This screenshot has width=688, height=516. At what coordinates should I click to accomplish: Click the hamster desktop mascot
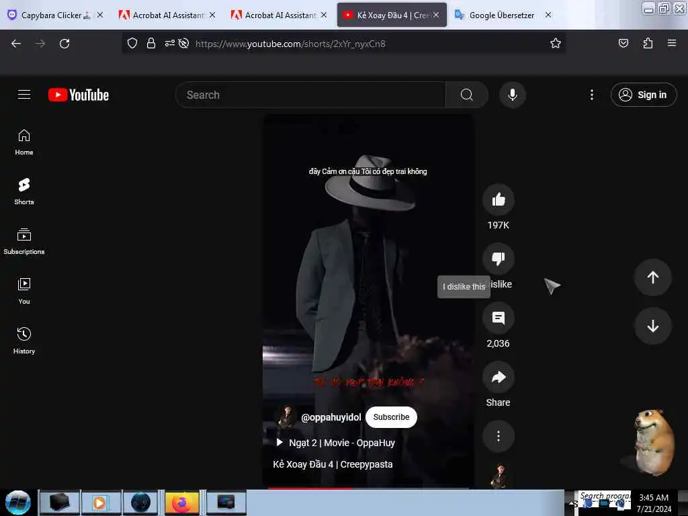pyautogui.click(x=654, y=442)
